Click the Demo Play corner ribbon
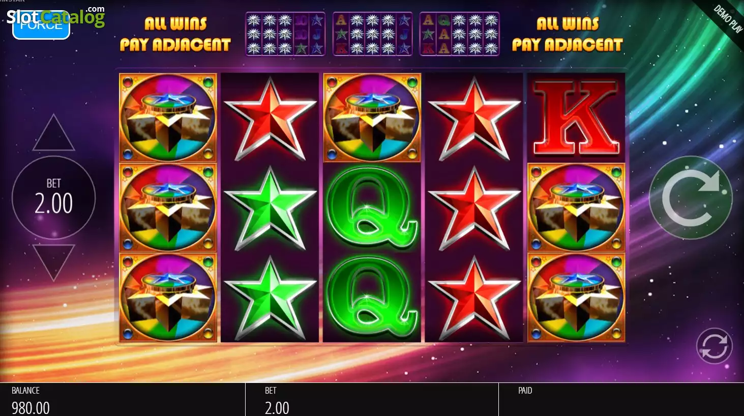 point(723,21)
